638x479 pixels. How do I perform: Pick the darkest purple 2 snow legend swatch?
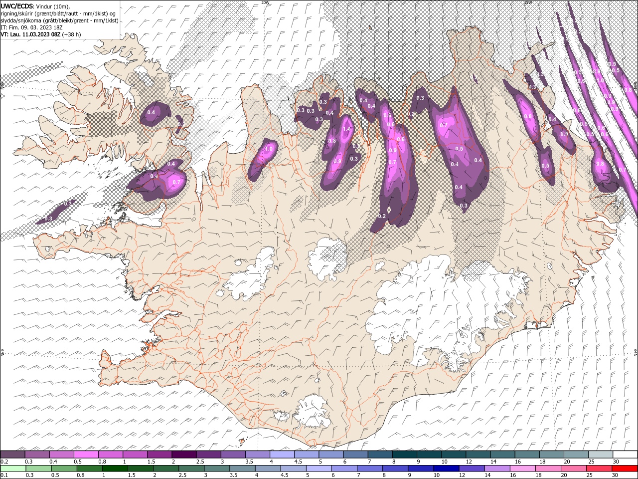[183, 455]
